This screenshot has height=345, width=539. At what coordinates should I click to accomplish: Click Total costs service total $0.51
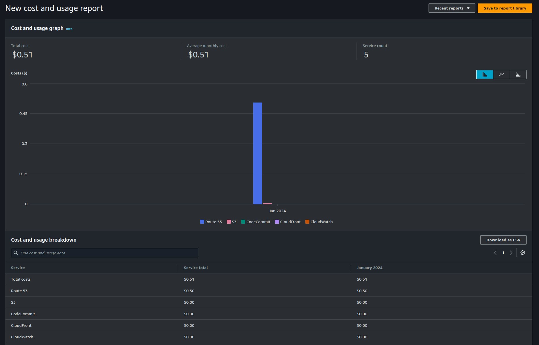coord(189,279)
